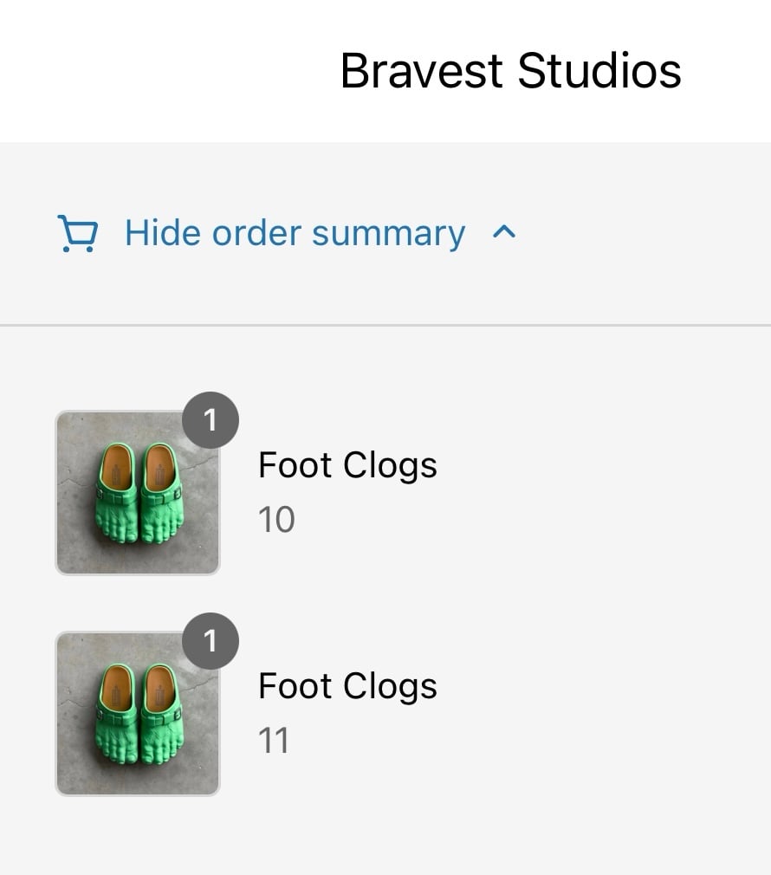Click the Hide order summary link

(x=295, y=233)
